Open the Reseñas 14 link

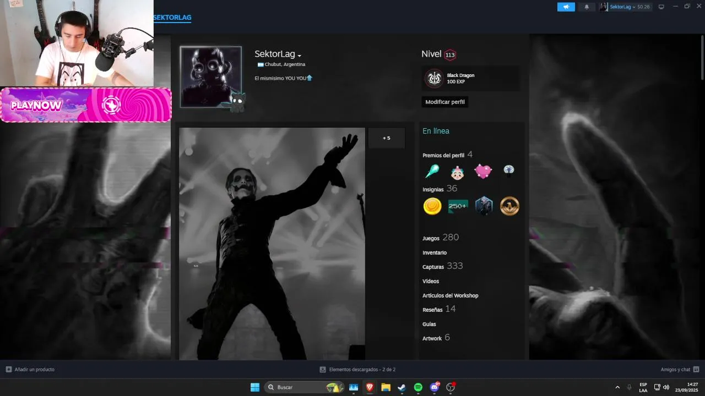point(439,309)
